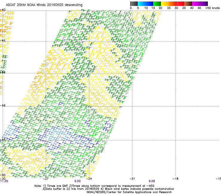Click the green 15-20 knots legend segment

pyautogui.click(x=157, y=4)
